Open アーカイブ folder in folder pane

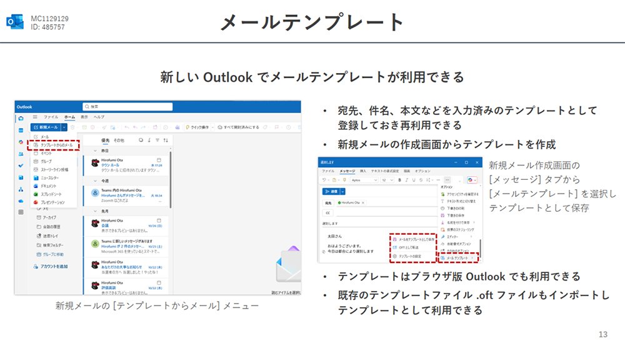click(46, 217)
